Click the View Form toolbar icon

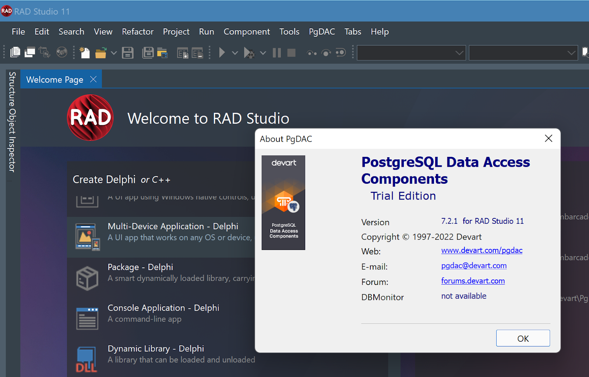coord(30,53)
